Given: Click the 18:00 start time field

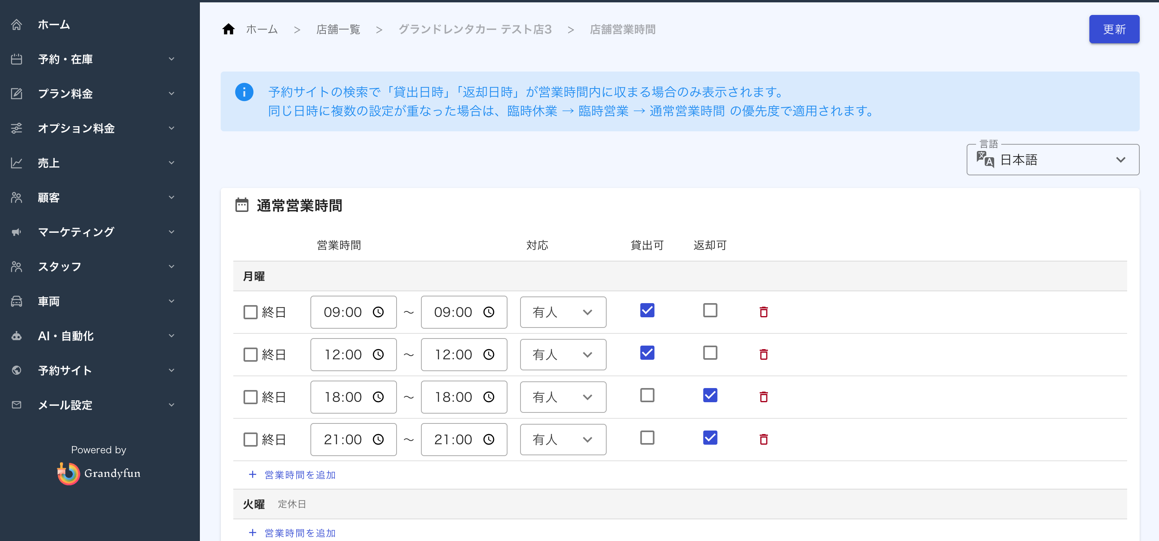Looking at the screenshot, I should [x=354, y=397].
